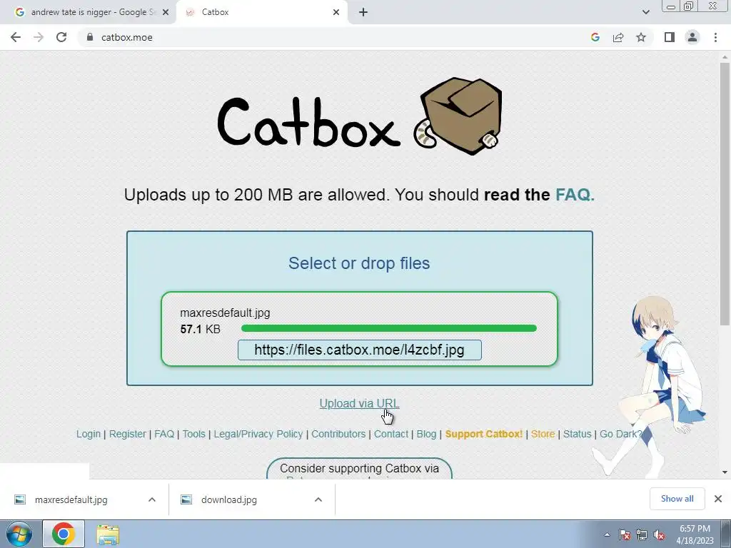Expand options for maxresdefault.jpg download
The height and width of the screenshot is (548, 731).
[152, 499]
